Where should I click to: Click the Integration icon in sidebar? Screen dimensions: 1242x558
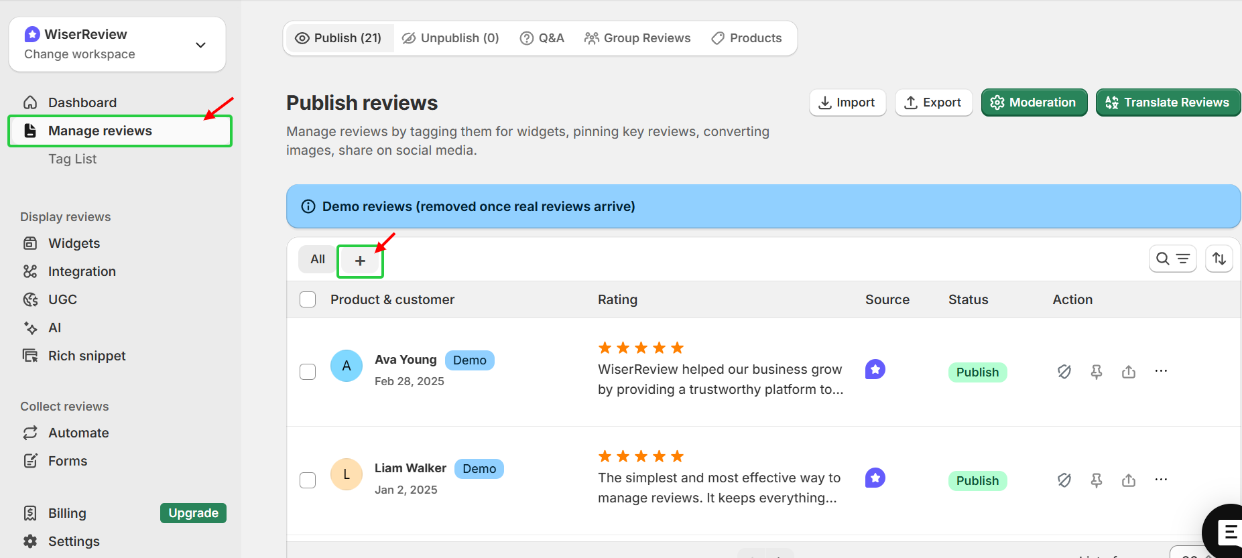[x=30, y=271]
